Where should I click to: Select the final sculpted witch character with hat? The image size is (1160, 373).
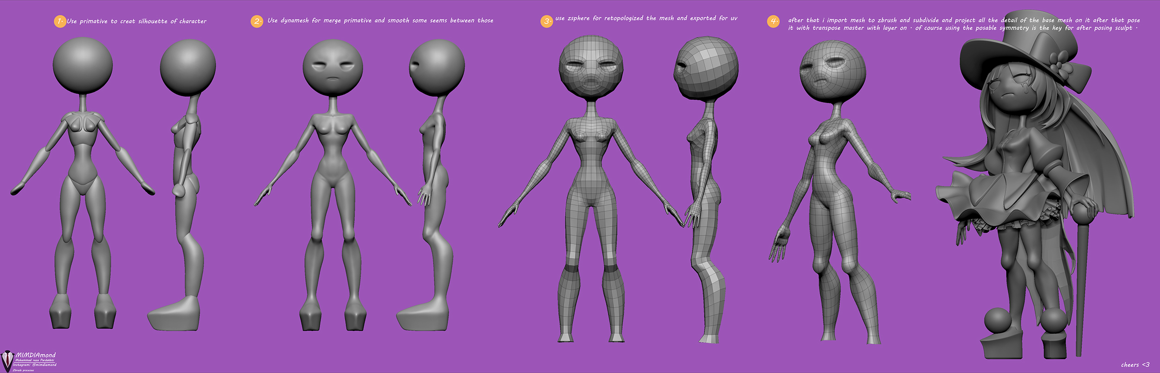[x=1035, y=185]
